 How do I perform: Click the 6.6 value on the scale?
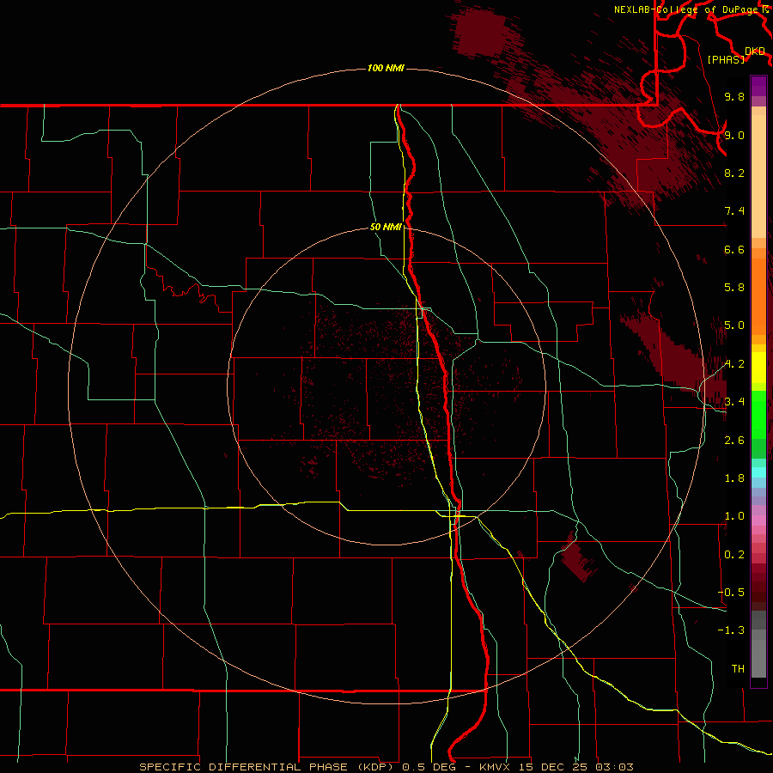pyautogui.click(x=734, y=249)
